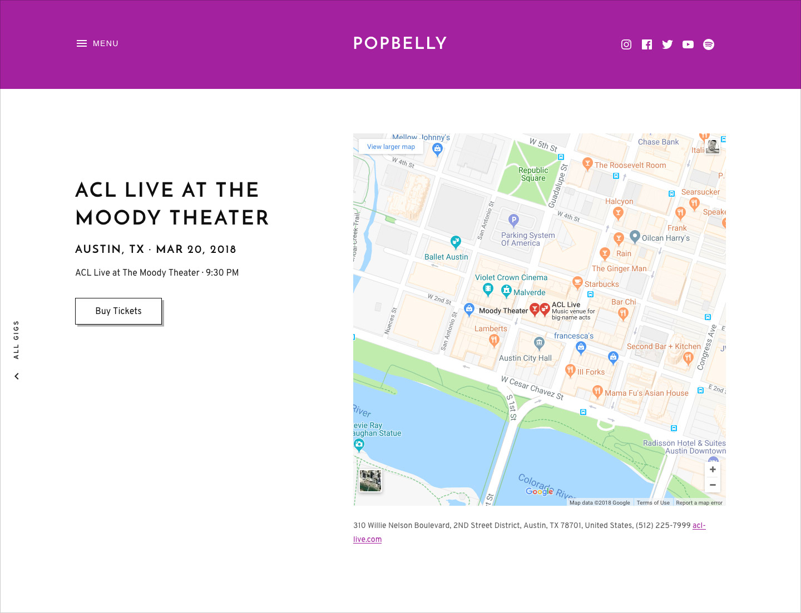Select the Violet Crown Cinema marker
The width and height of the screenshot is (801, 613).
click(x=488, y=289)
